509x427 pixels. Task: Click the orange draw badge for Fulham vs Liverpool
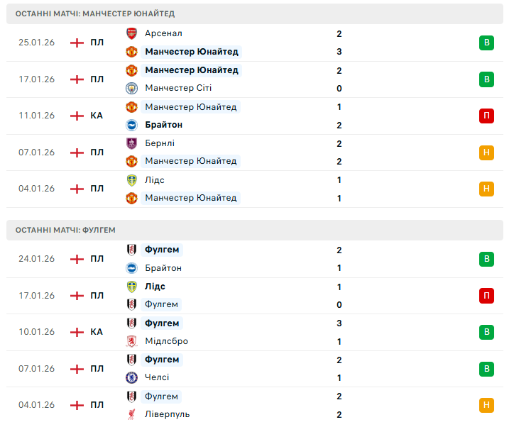486,405
